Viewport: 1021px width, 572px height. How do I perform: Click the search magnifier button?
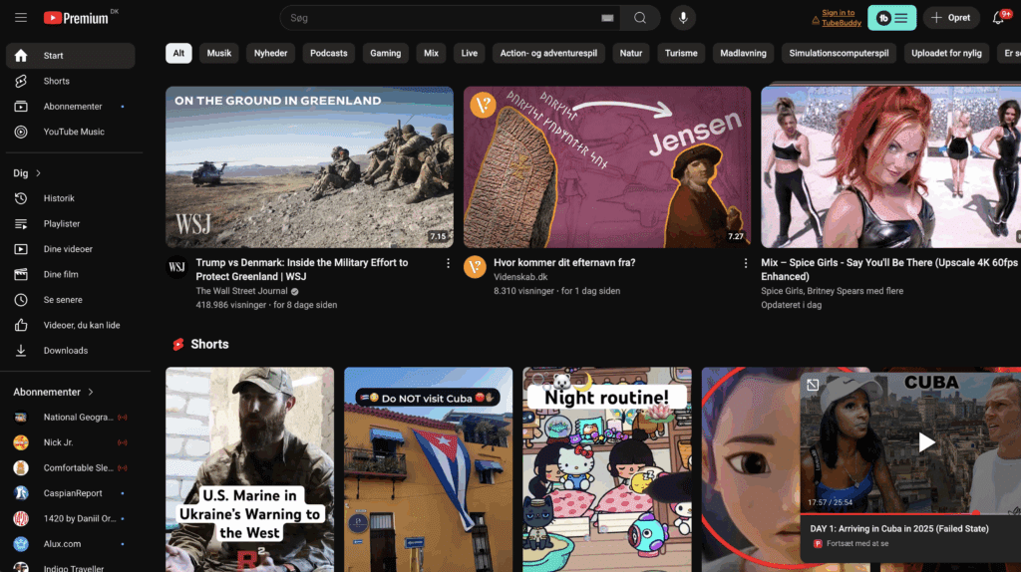tap(640, 18)
